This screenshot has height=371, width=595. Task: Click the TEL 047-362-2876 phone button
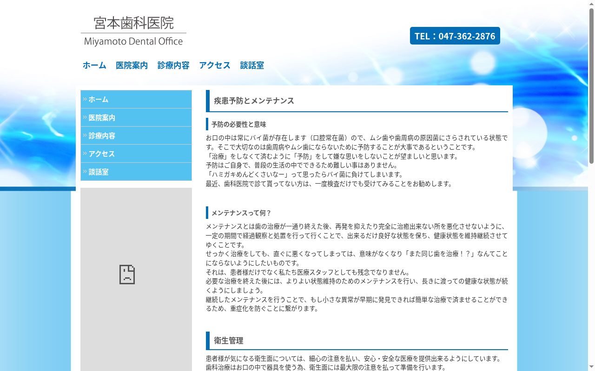[x=455, y=36]
